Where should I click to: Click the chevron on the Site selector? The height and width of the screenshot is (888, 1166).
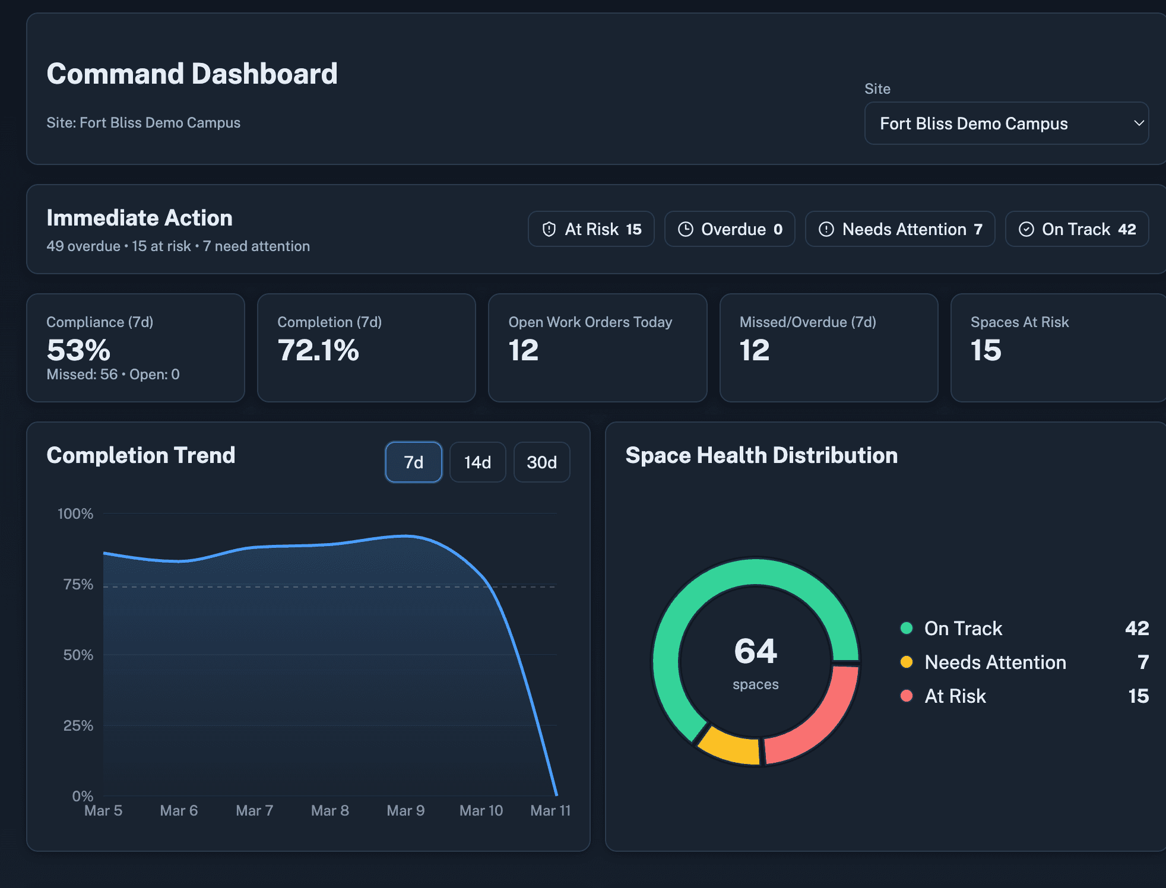[x=1139, y=123]
